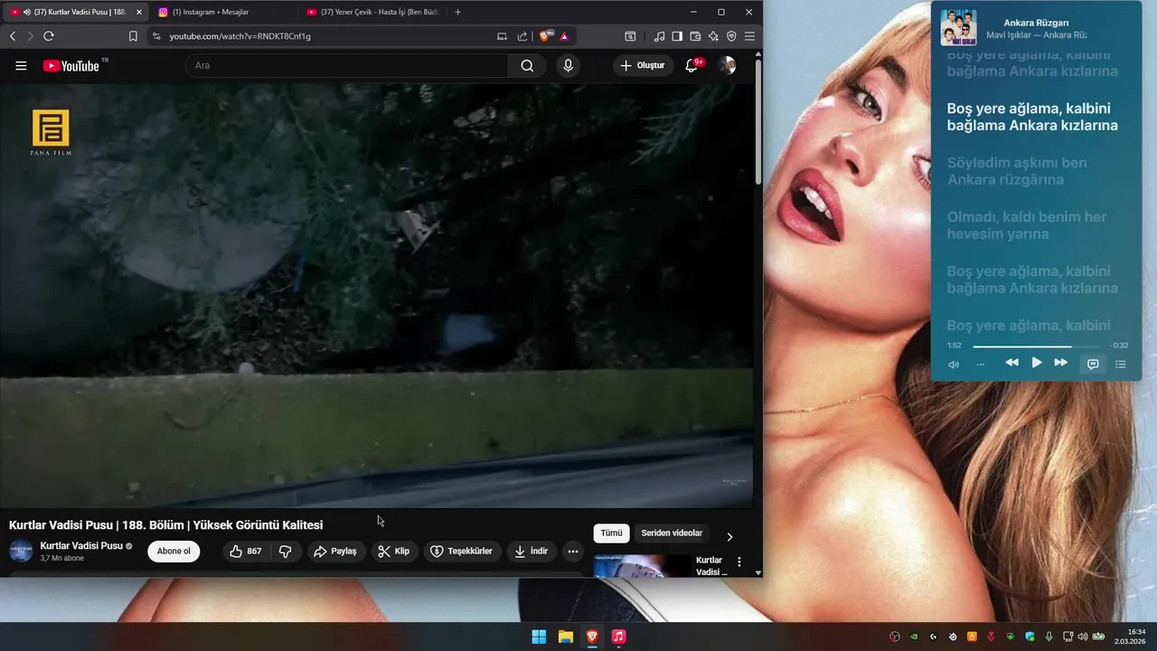Toggle Brave sidebar panel icon
The width and height of the screenshot is (1157, 651).
pos(677,36)
